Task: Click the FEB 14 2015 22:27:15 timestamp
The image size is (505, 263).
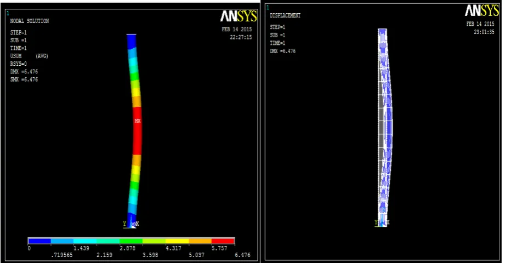Action: coord(237,33)
